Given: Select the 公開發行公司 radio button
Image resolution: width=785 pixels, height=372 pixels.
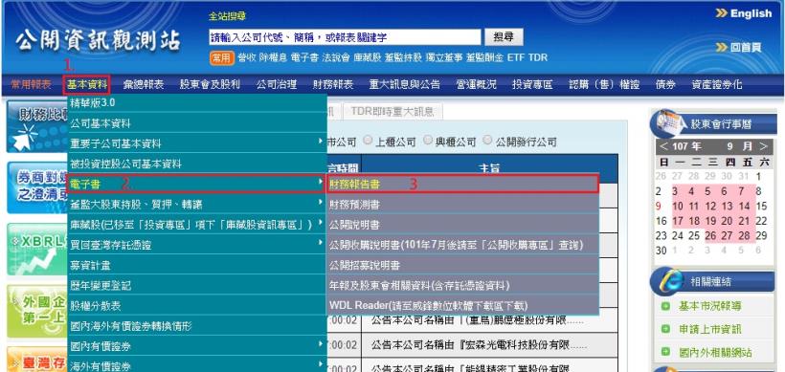Looking at the screenshot, I should click(487, 141).
